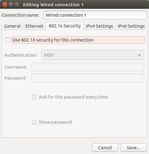The image size is (149, 154).
Task: Toggle Ask for this password every time
Action: click(34, 97)
